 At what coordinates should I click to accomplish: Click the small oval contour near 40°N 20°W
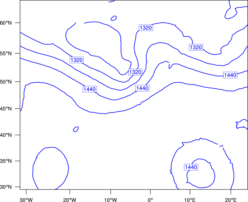(76, 129)
